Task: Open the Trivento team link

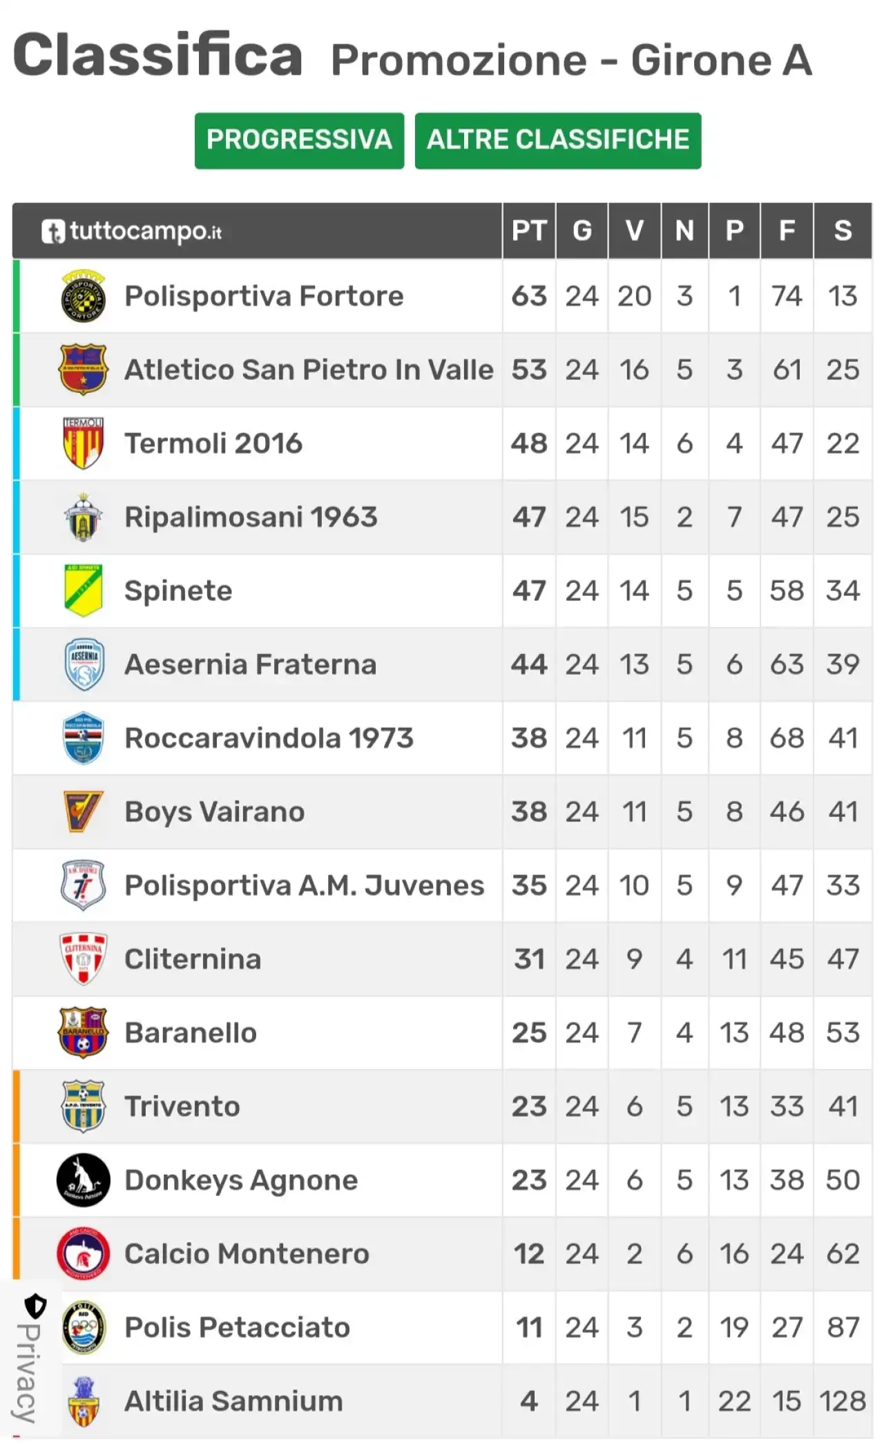Action: click(182, 1106)
